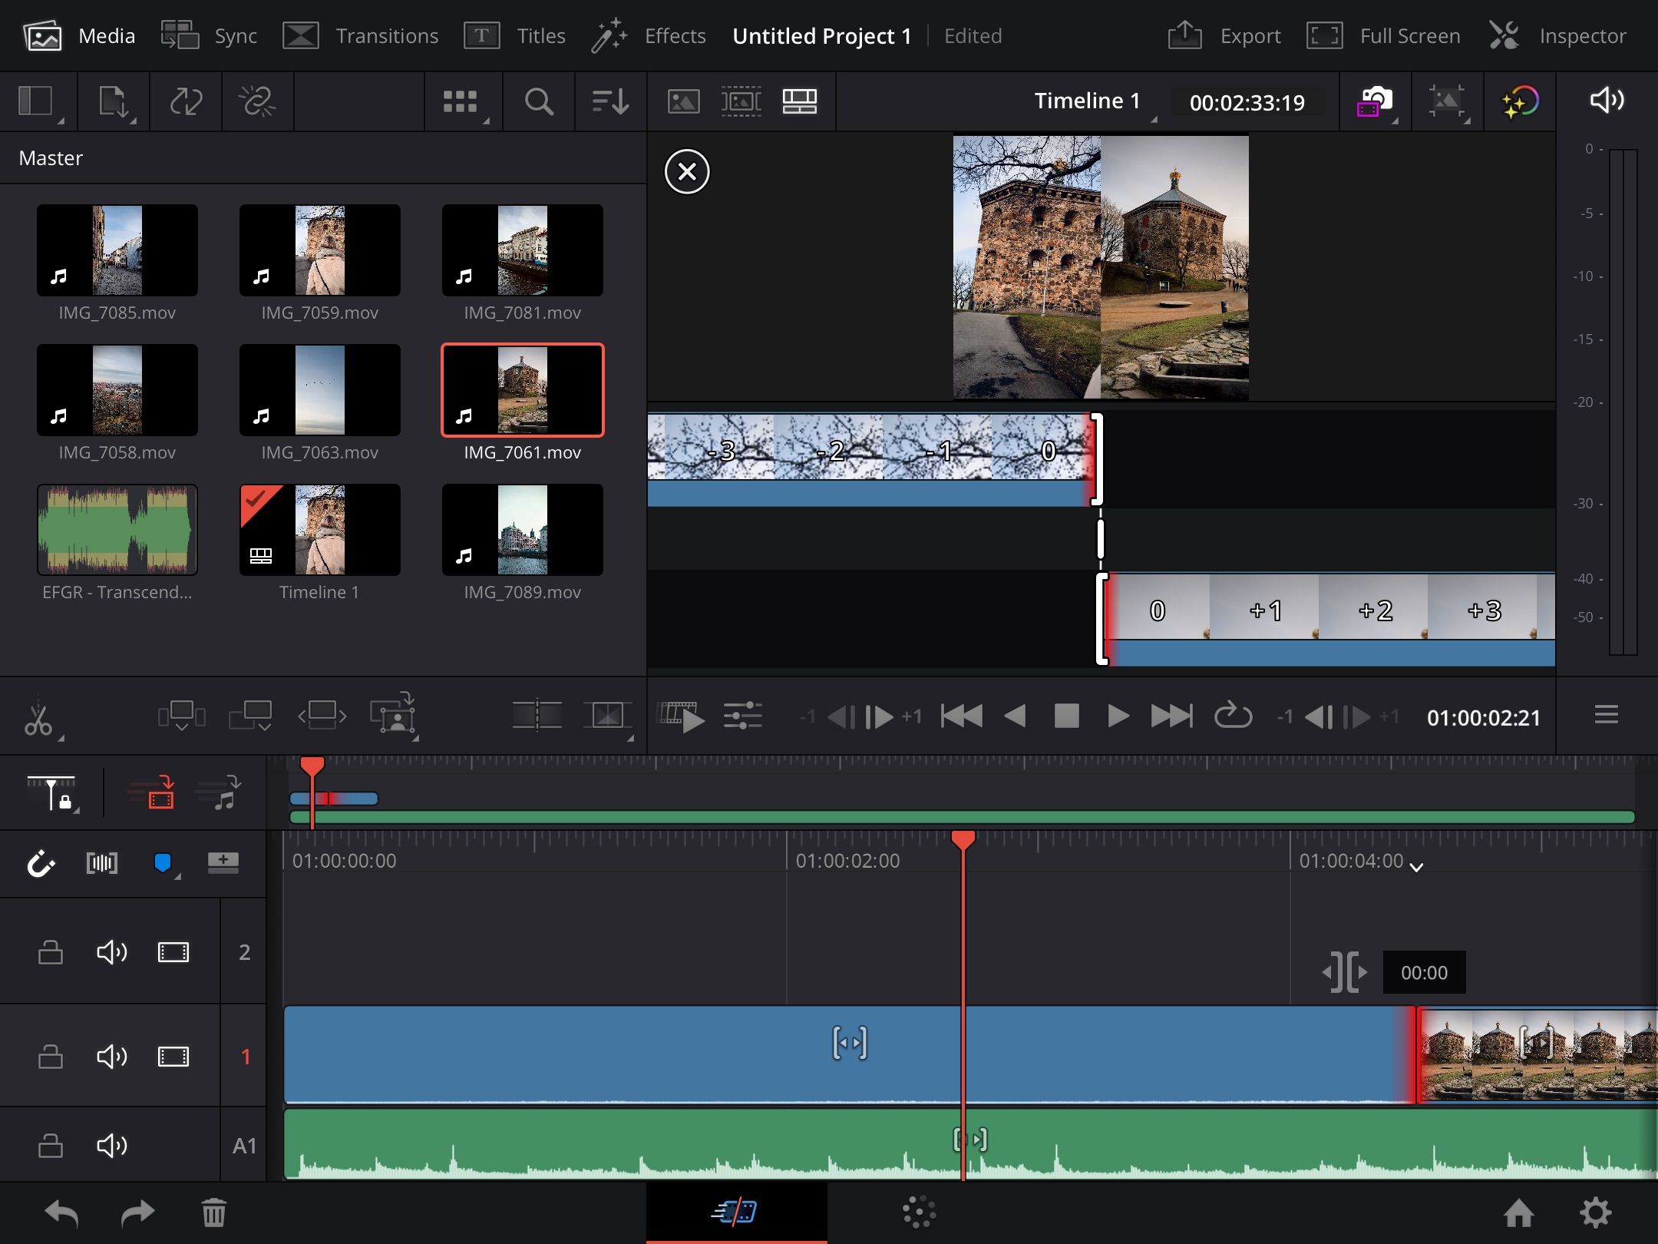Open the color enhancement rainbow icon

click(x=1521, y=101)
